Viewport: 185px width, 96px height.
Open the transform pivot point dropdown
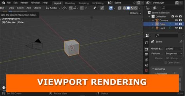pos(65,8)
